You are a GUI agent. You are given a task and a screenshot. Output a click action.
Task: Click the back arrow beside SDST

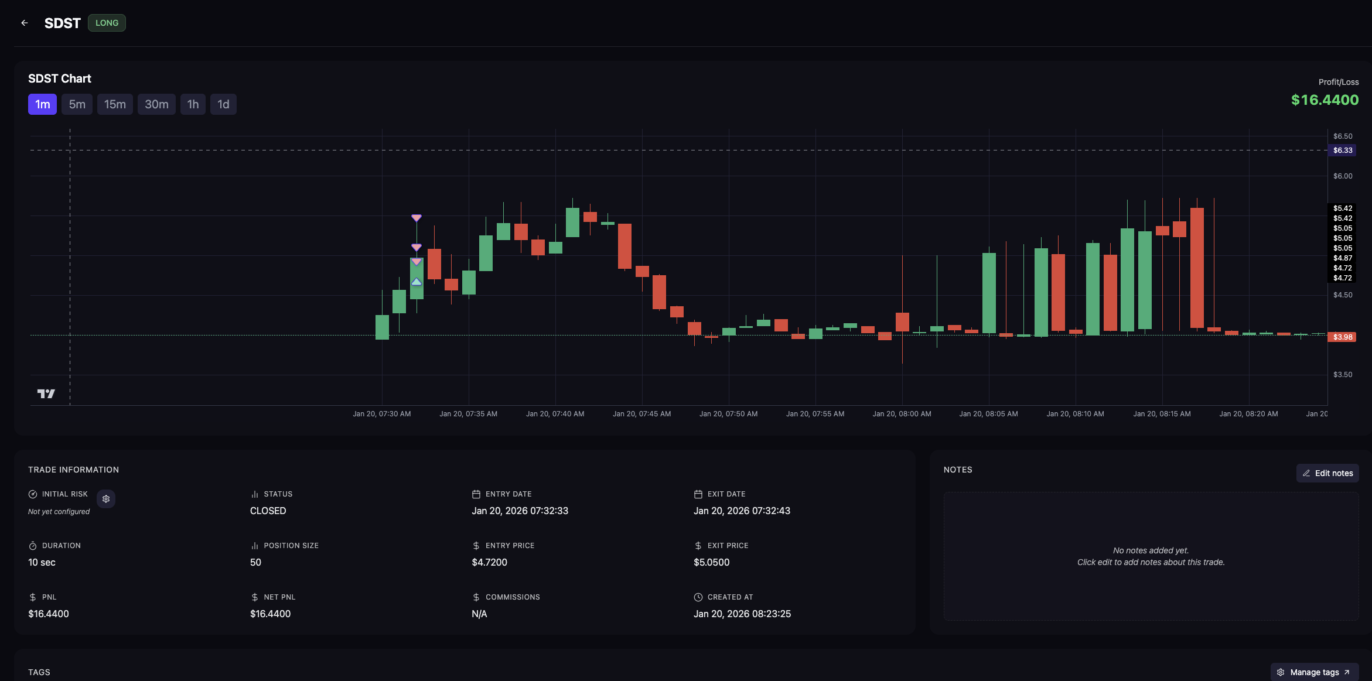(x=25, y=23)
